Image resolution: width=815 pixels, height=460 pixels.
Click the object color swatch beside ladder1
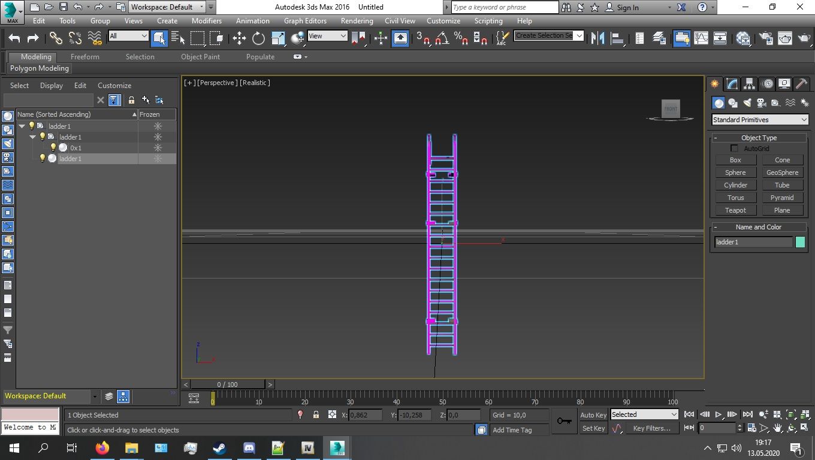point(800,242)
